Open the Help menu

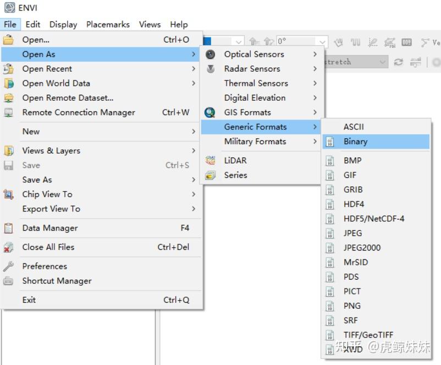click(179, 25)
